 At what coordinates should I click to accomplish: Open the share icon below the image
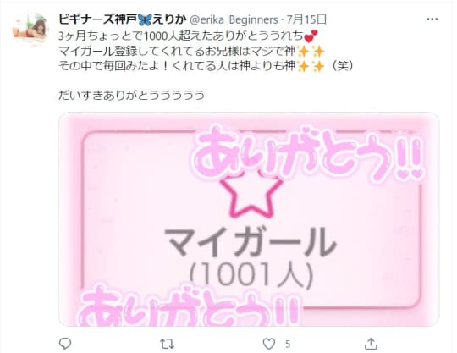[371, 344]
